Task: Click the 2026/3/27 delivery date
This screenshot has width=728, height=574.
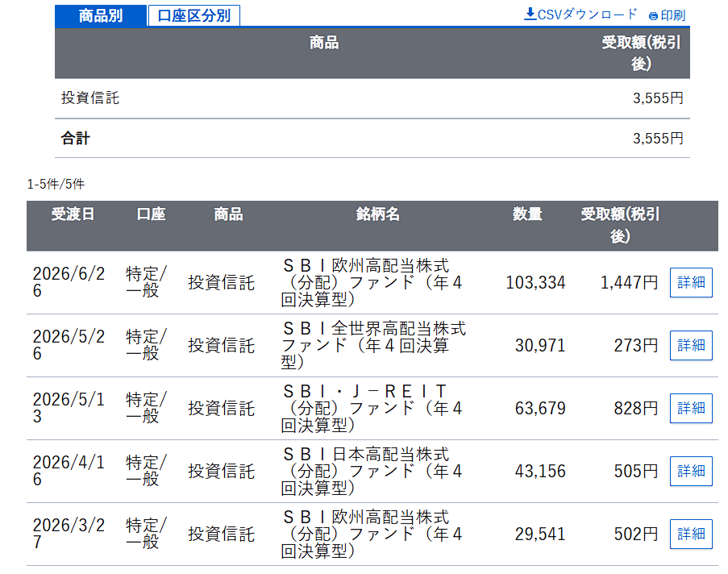Action: pyautogui.click(x=69, y=534)
